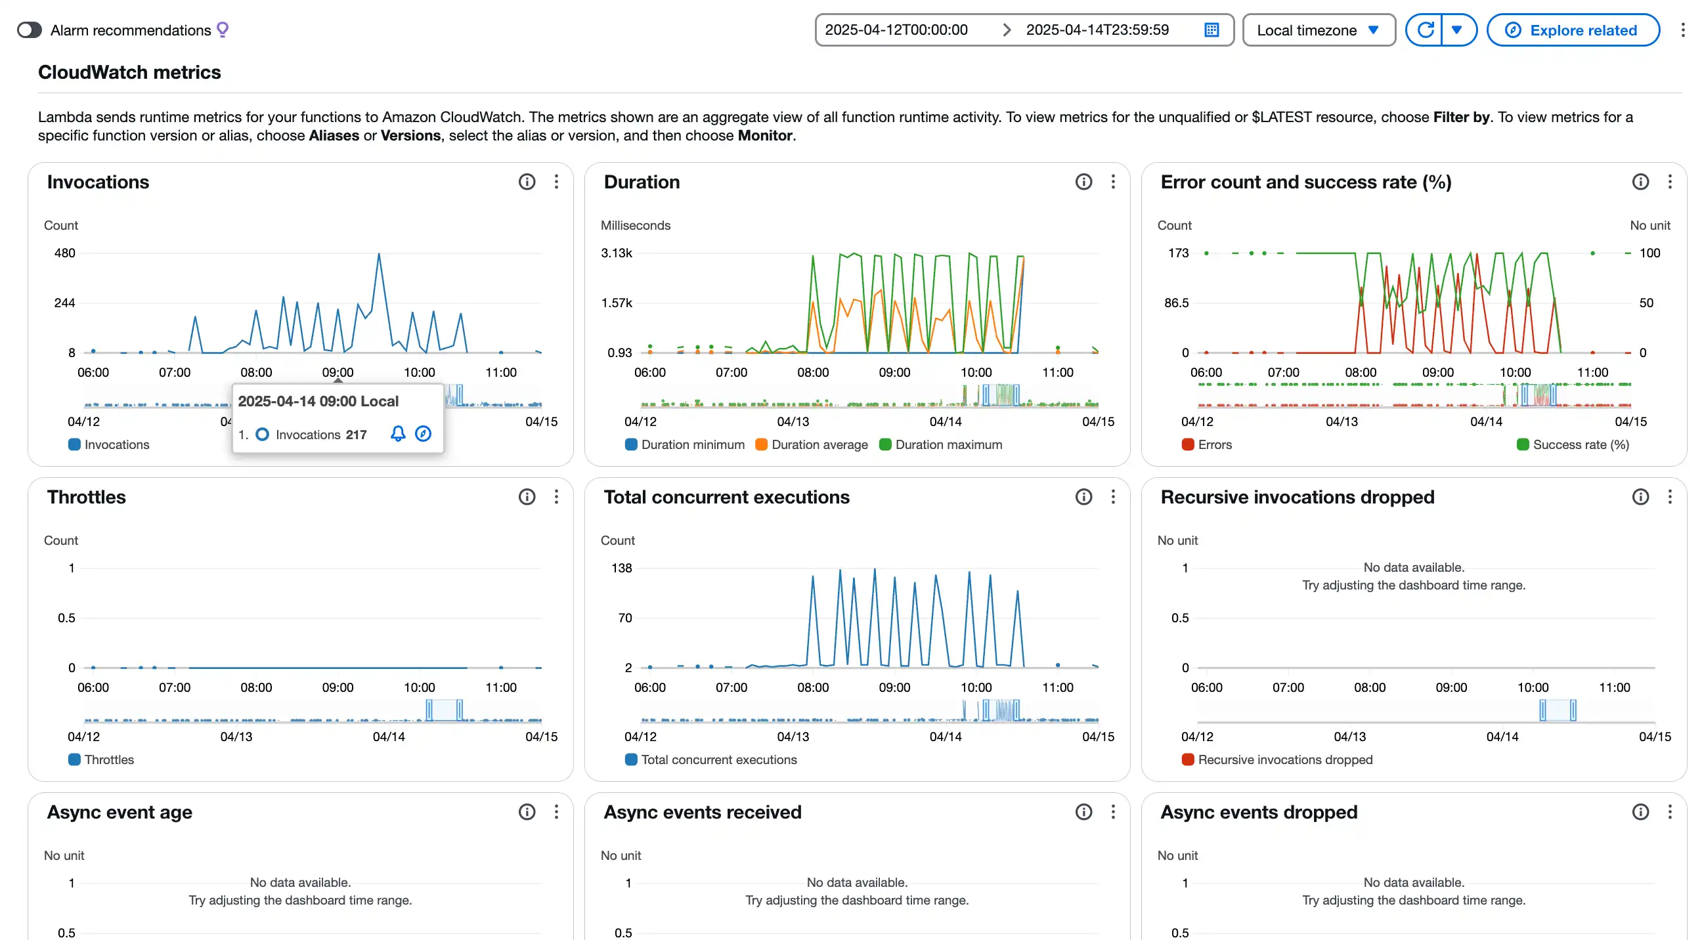
Task: Show info for the Invocations widget
Action: click(x=527, y=182)
